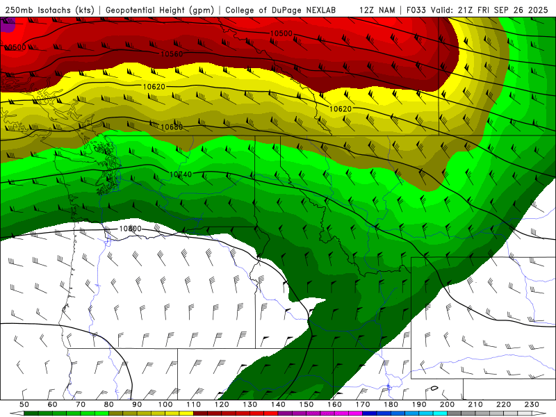The image size is (556, 417).
Task: Click the 10500 contour label at top center
Action: tap(281, 33)
